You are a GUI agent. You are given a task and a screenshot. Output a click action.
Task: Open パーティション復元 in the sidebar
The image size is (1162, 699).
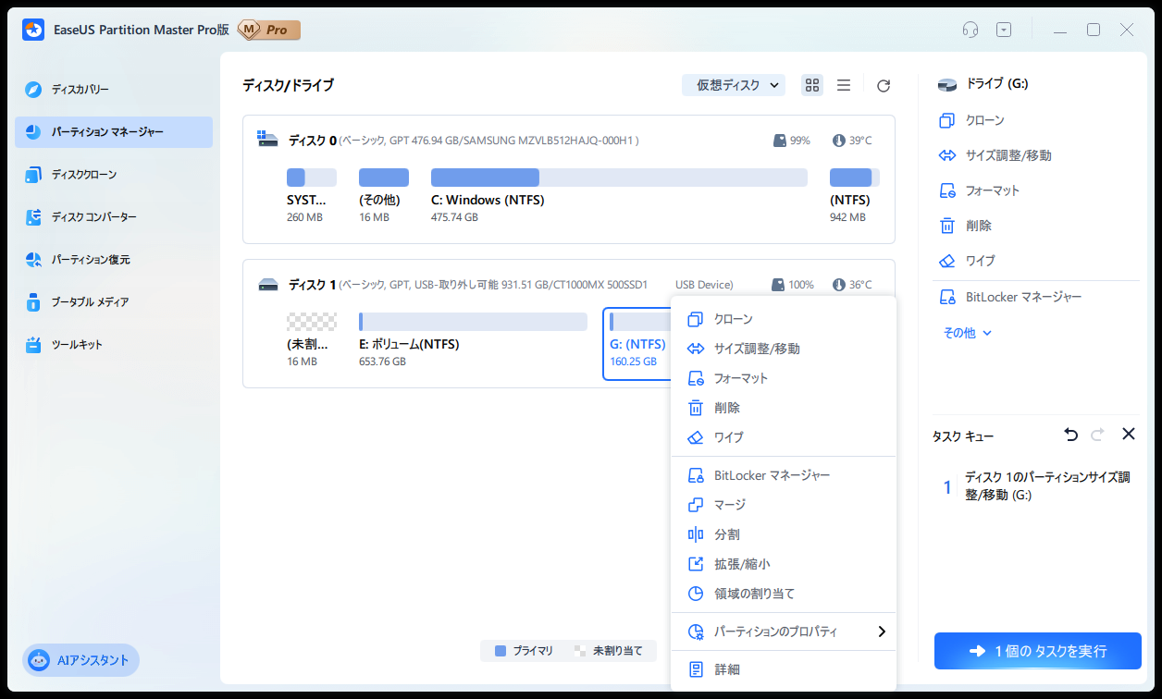[113, 260]
